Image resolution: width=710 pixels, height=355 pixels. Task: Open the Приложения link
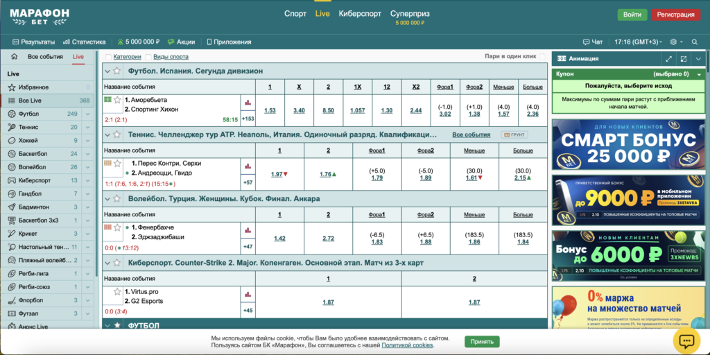[x=229, y=42]
